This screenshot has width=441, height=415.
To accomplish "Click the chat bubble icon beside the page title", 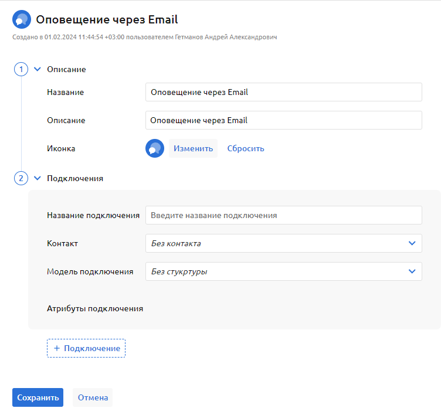I will (22, 20).
